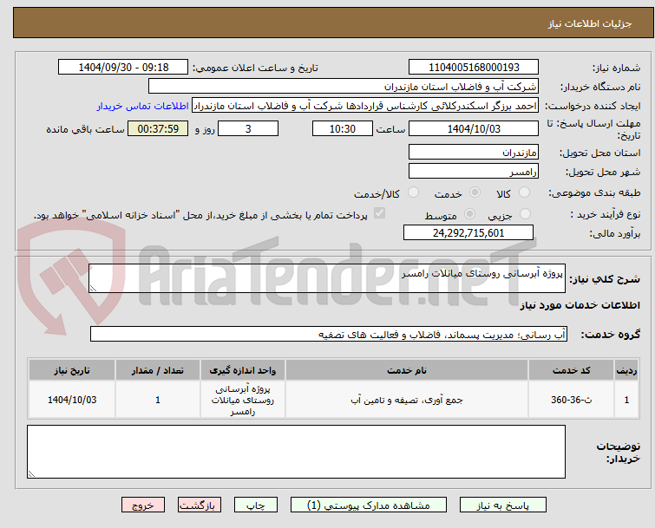Click the delivery province field 'مازندران'
This screenshot has height=528, width=655.
[x=474, y=152]
